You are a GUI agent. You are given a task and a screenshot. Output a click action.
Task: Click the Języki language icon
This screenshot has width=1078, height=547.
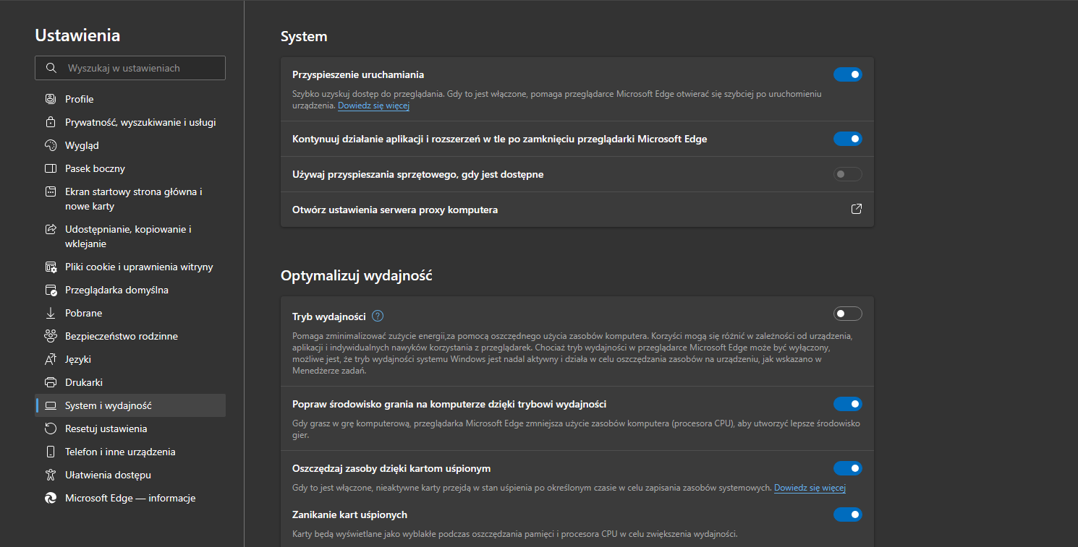[51, 359]
